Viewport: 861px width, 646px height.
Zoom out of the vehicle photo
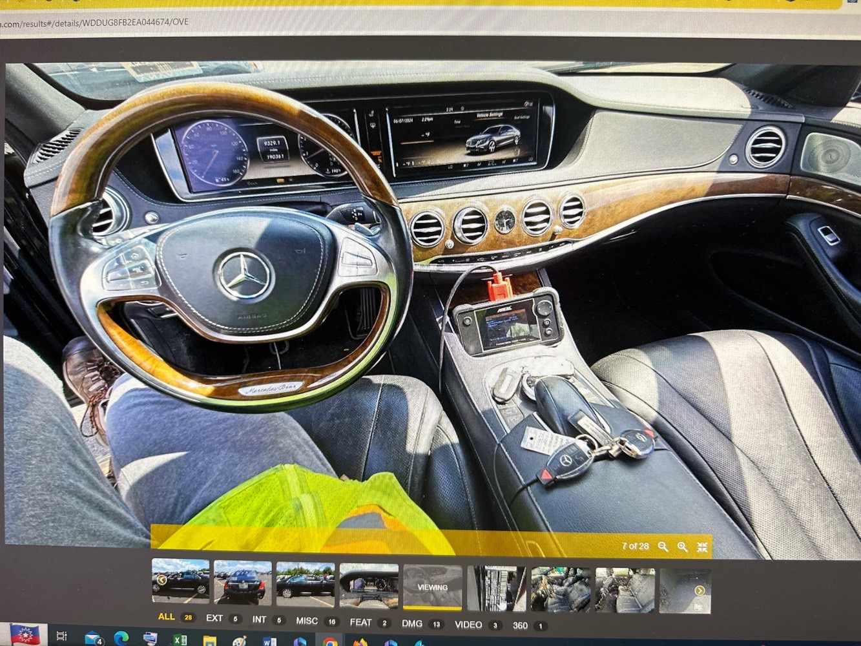(x=663, y=547)
